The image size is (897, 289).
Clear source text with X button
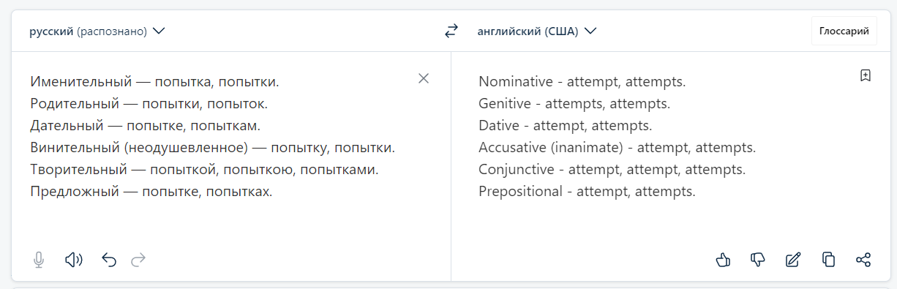pyautogui.click(x=424, y=78)
